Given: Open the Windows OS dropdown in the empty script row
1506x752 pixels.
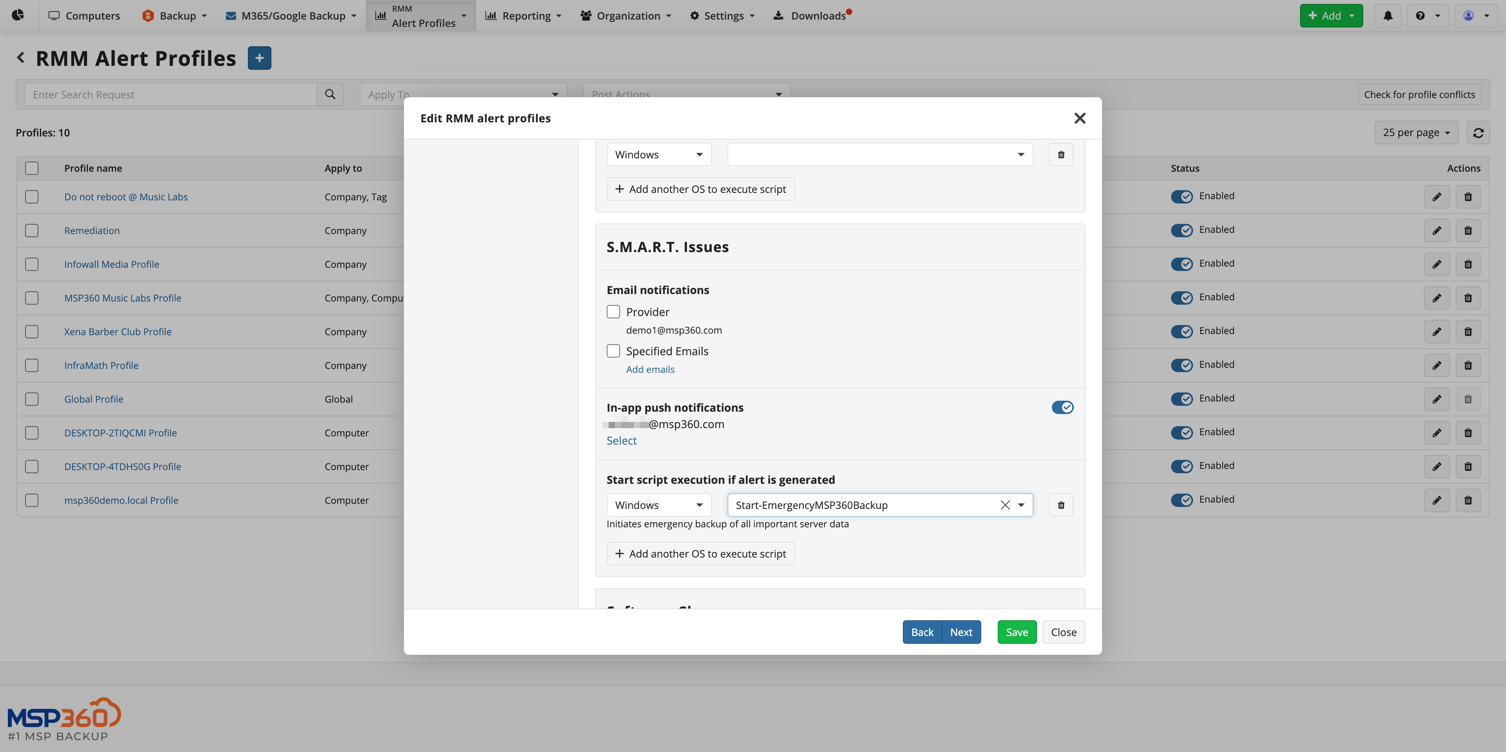Looking at the screenshot, I should click(x=658, y=154).
